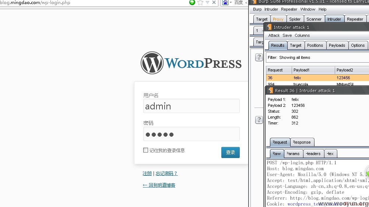Open the Help menu
Viewport: 369px width, 207px height.
point(322,10)
